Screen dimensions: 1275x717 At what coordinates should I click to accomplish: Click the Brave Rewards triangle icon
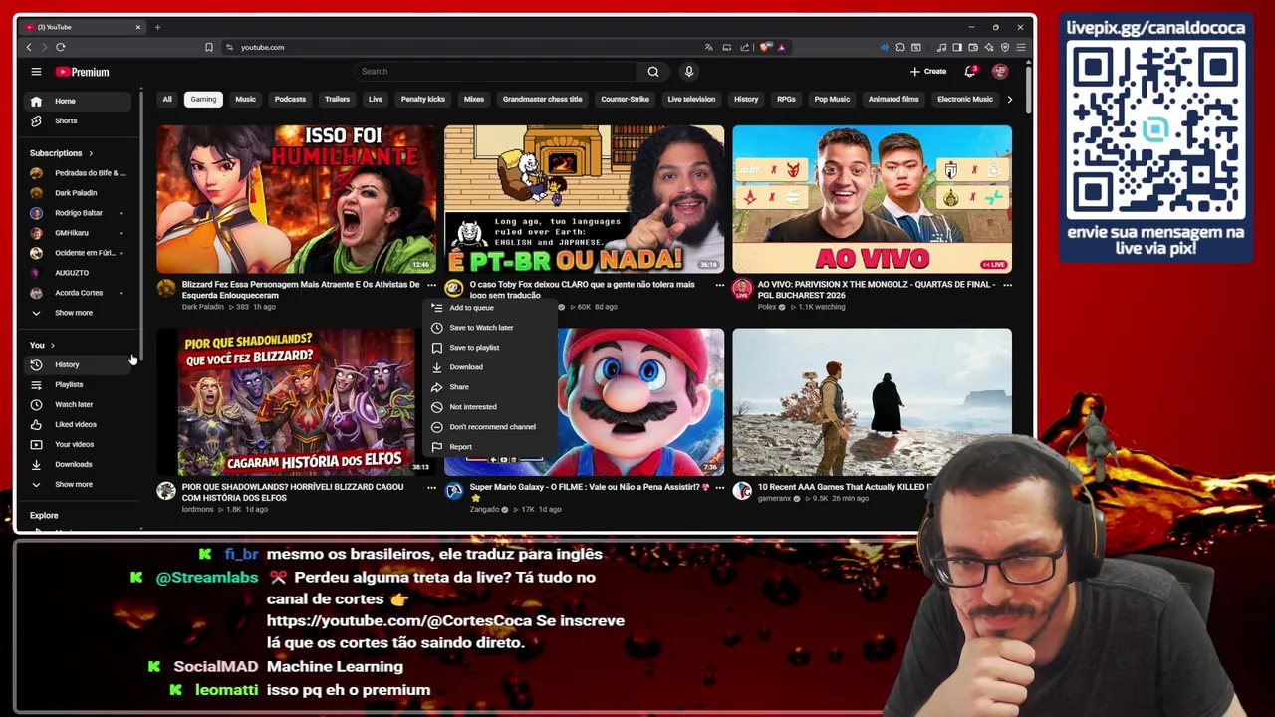781,47
